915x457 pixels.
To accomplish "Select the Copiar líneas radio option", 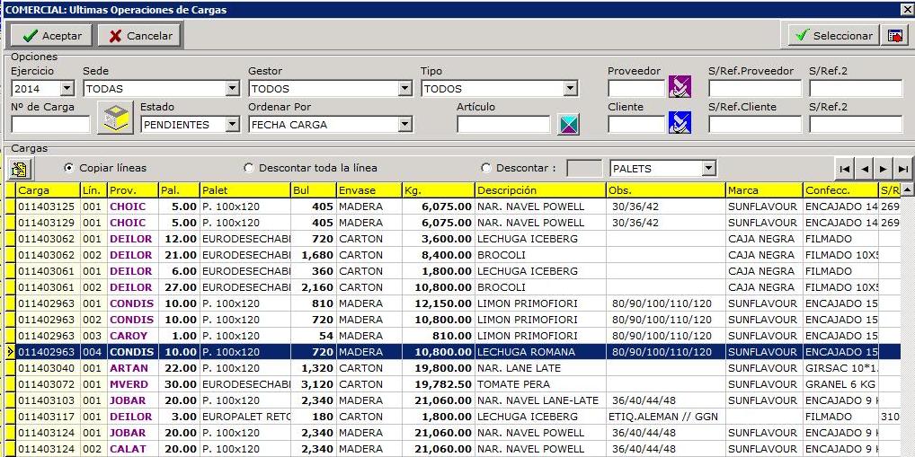I will tap(69, 168).
